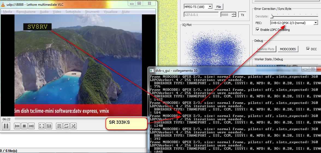The width and height of the screenshot is (321, 153).
Task: Toggle loop mode in VLC
Action: (66, 126)
